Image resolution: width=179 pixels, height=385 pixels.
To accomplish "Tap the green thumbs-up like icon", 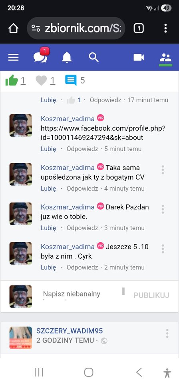I will click(12, 80).
